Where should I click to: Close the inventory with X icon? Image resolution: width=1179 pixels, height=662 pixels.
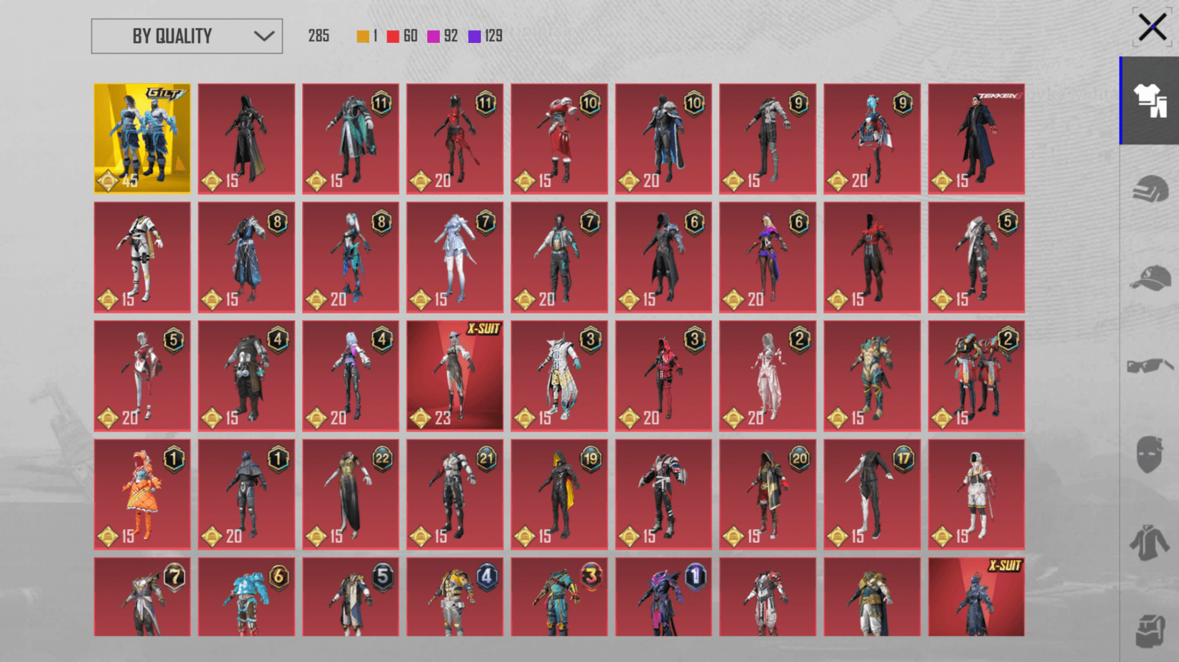click(x=1151, y=28)
